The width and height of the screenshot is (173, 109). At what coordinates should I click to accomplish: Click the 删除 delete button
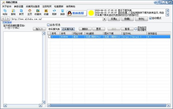(x=85, y=29)
